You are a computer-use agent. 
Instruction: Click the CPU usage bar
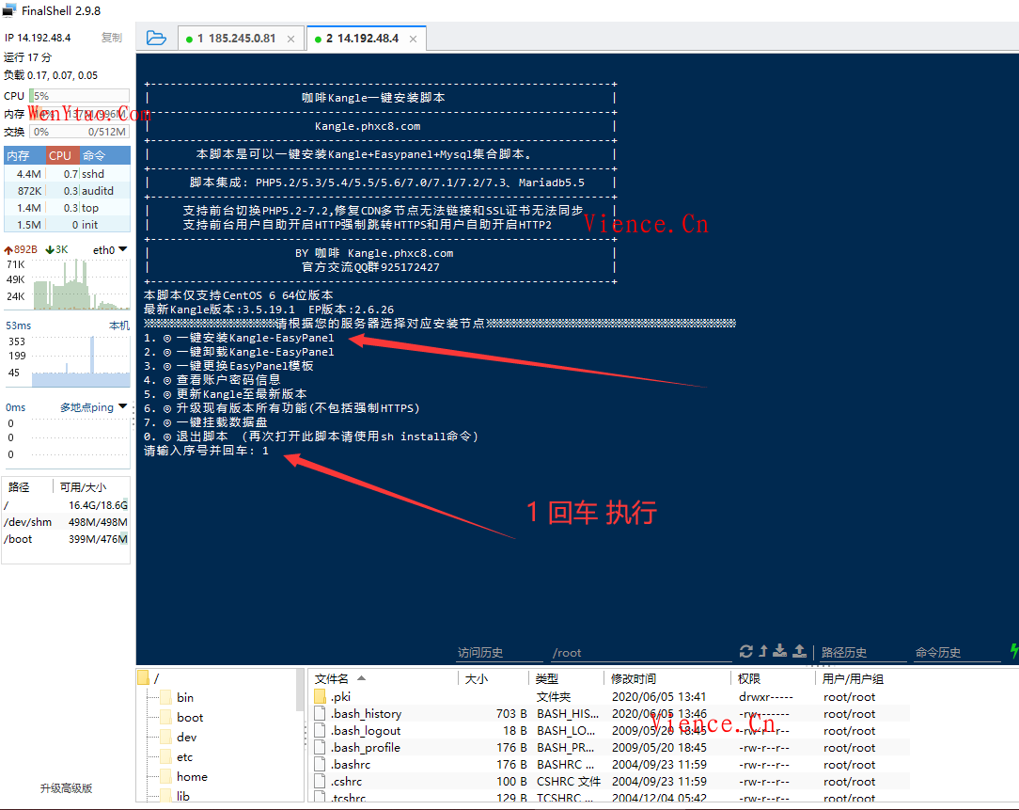coord(79,96)
